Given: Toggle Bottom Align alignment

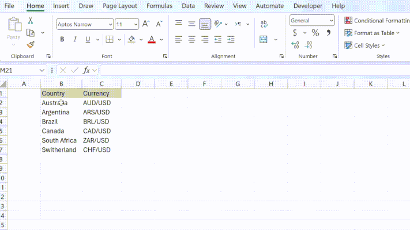Looking at the screenshot, I should pyautogui.click(x=205, y=24).
